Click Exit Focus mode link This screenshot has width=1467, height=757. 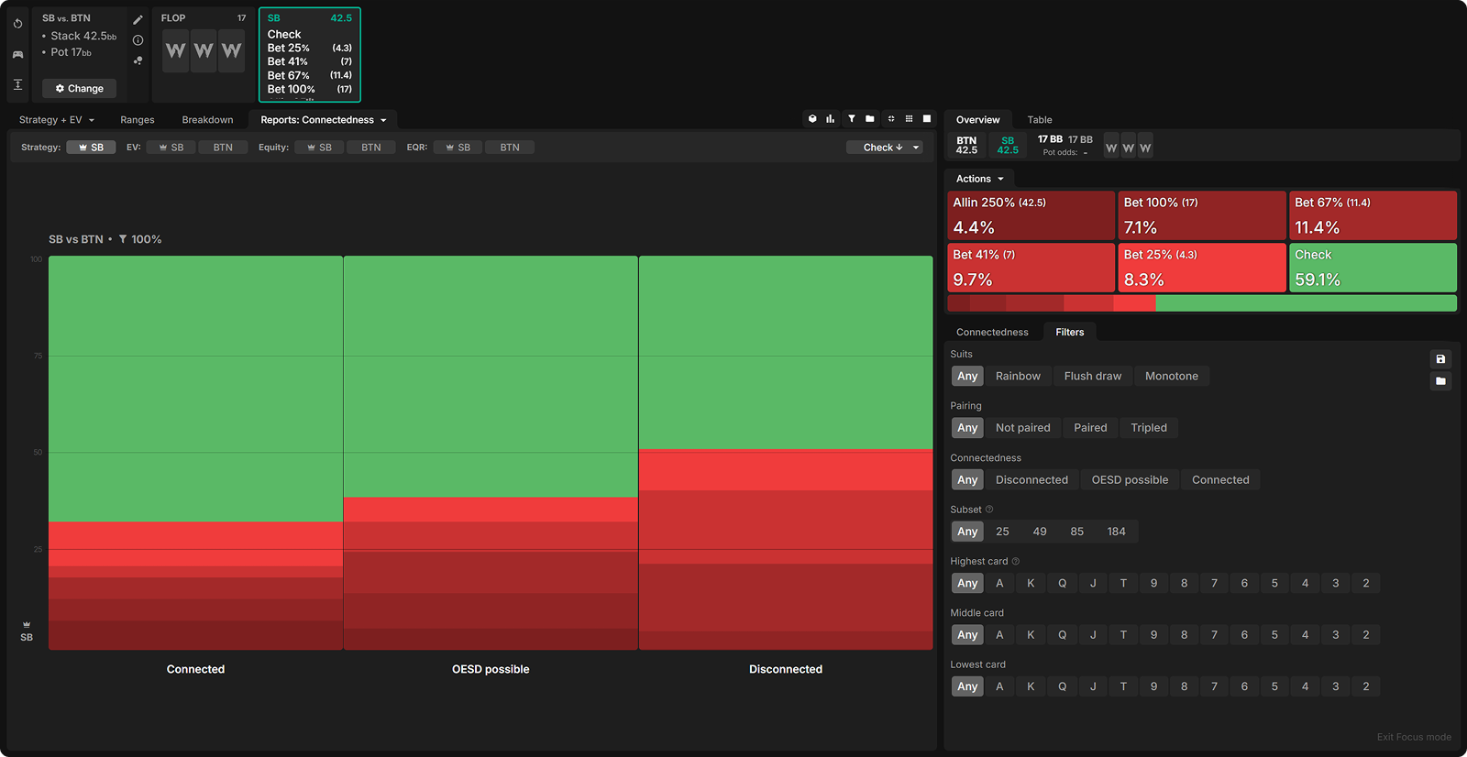coord(1413,737)
